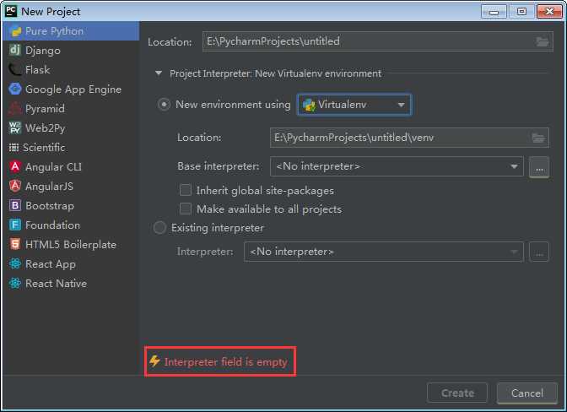Click the Interpreter field is empty warning

coord(219,361)
